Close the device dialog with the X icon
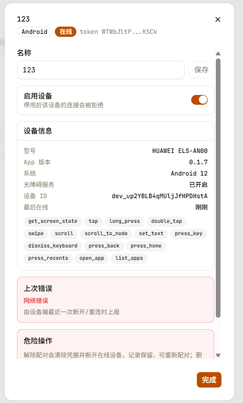The height and width of the screenshot is (403, 243). point(217,20)
